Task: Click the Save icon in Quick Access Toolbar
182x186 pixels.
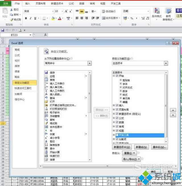Action: (3, 30)
